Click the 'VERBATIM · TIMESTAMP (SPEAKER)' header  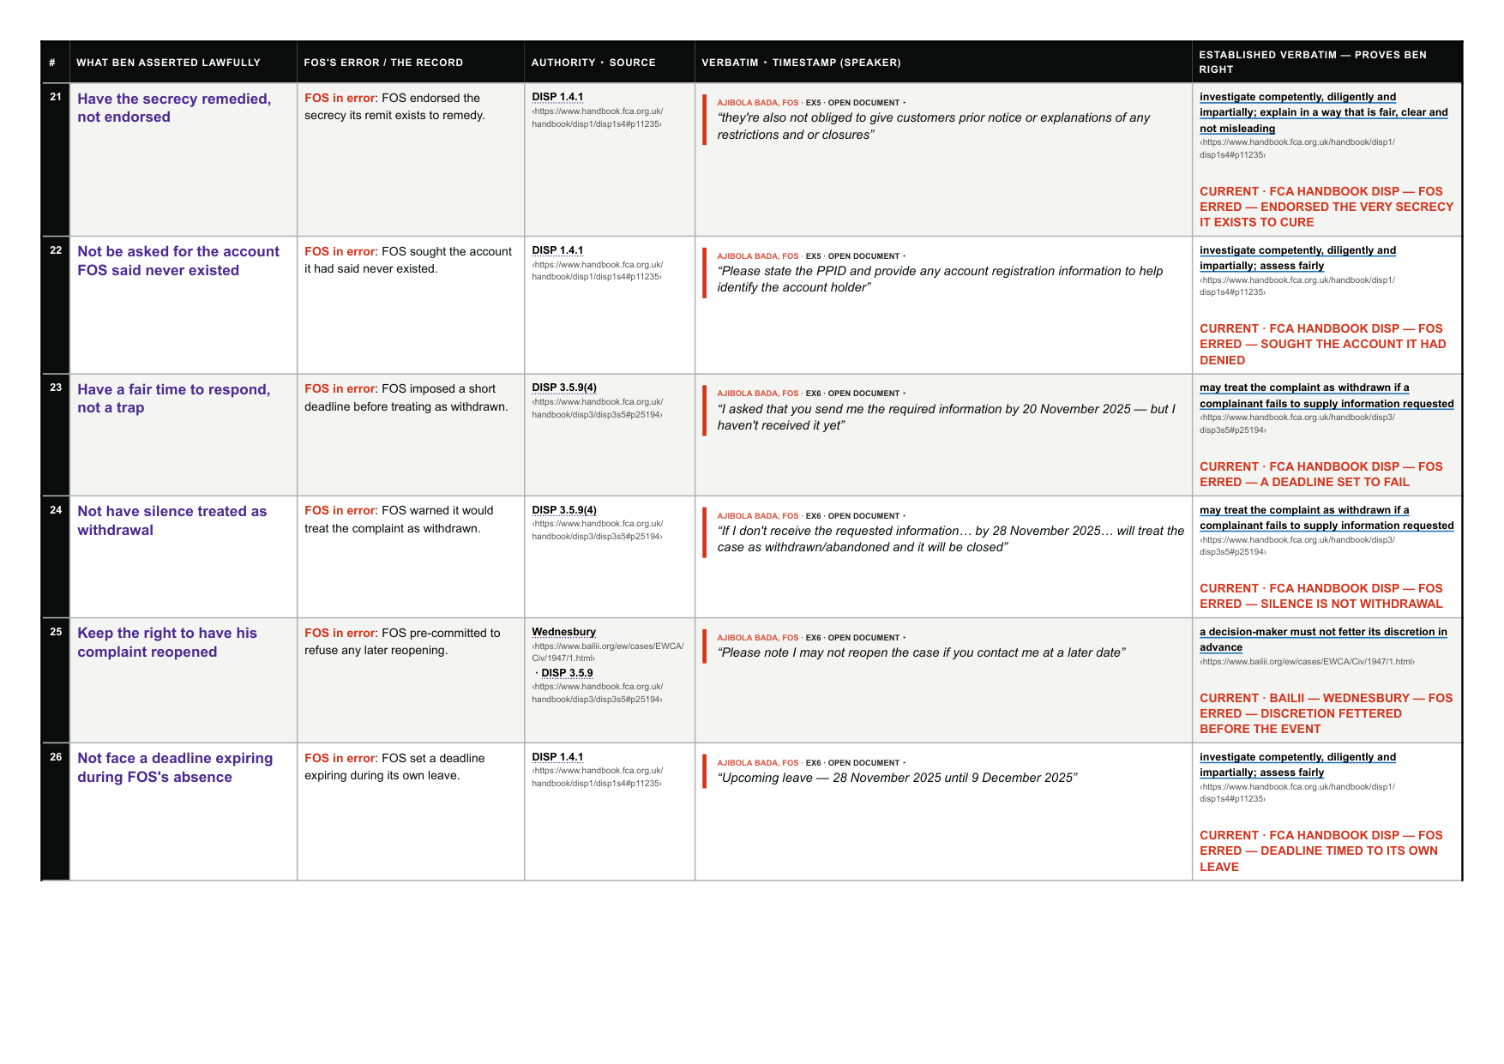pos(801,63)
